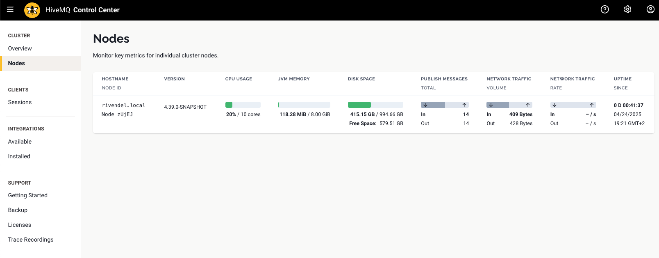Viewport: 659px width, 258px height.
Task: Click the UPTIME column header
Action: coord(623,79)
